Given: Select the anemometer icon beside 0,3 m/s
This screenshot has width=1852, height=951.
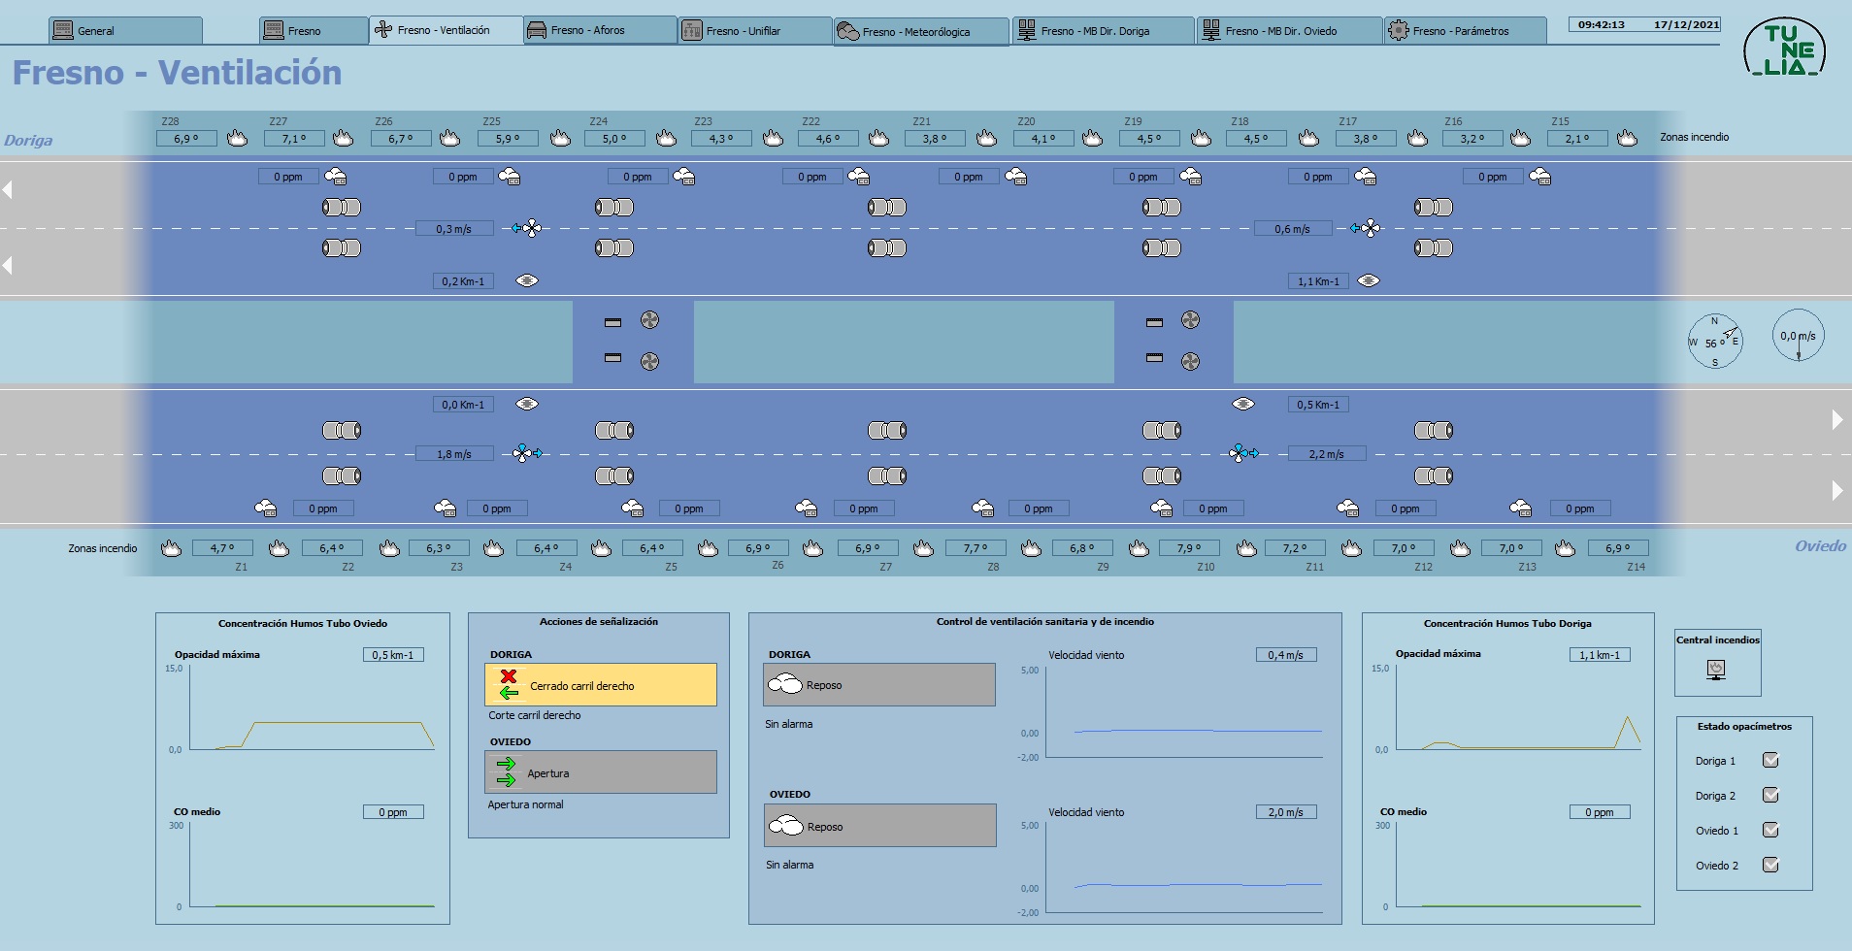Looking at the screenshot, I should [x=526, y=228].
